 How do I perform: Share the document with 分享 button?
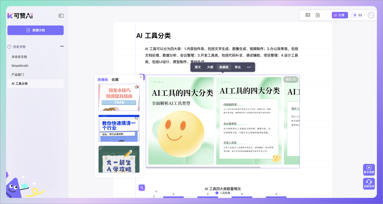coord(339,15)
